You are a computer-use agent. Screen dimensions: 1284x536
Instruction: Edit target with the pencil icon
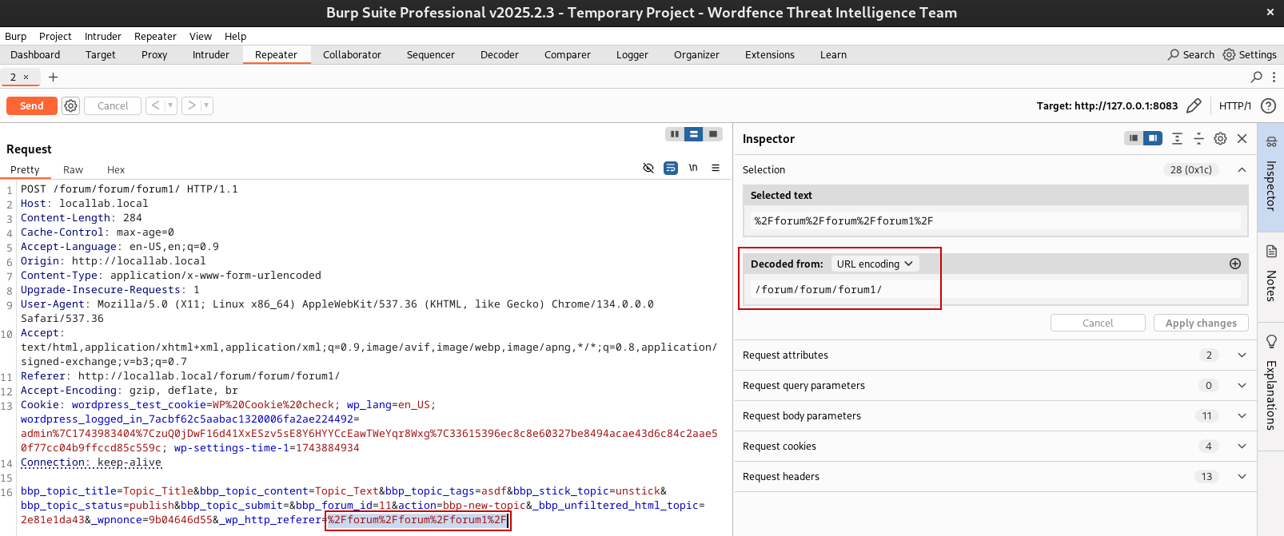(1194, 105)
